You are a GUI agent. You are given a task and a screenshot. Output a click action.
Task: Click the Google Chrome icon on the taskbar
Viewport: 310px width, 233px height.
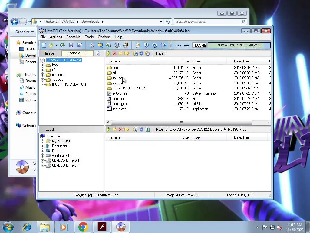pyautogui.click(x=83, y=227)
